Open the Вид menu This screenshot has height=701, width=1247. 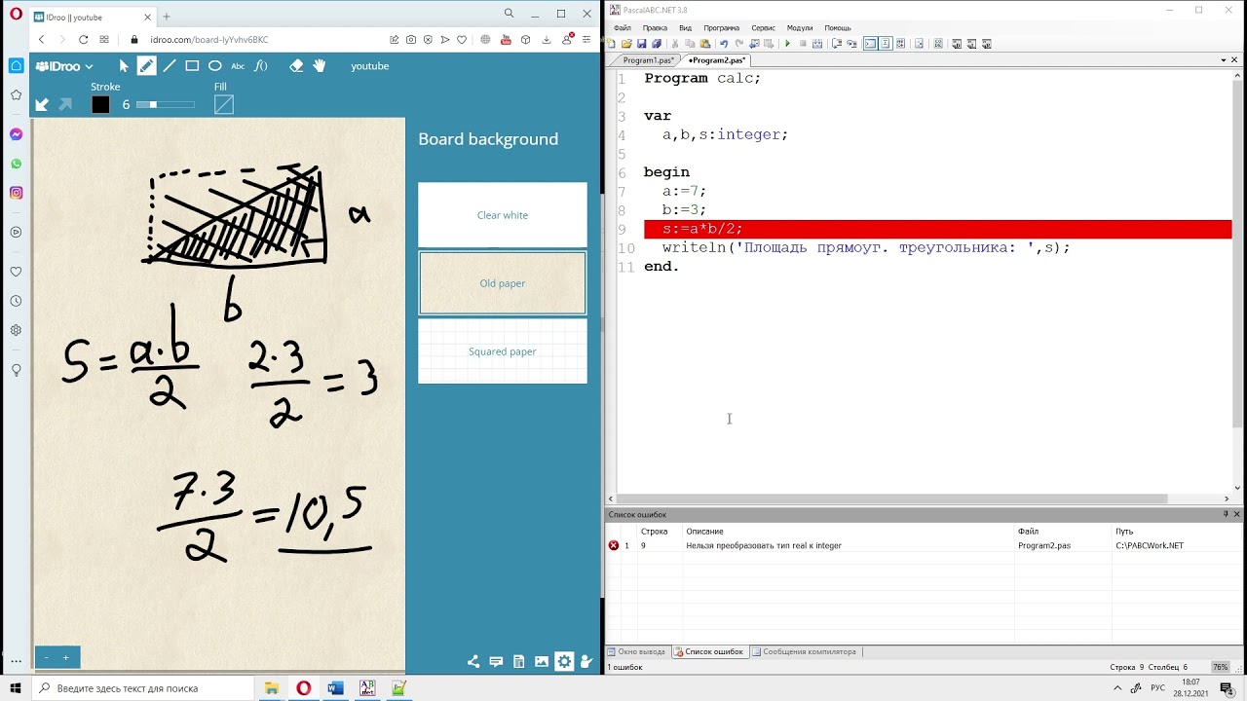685,28
